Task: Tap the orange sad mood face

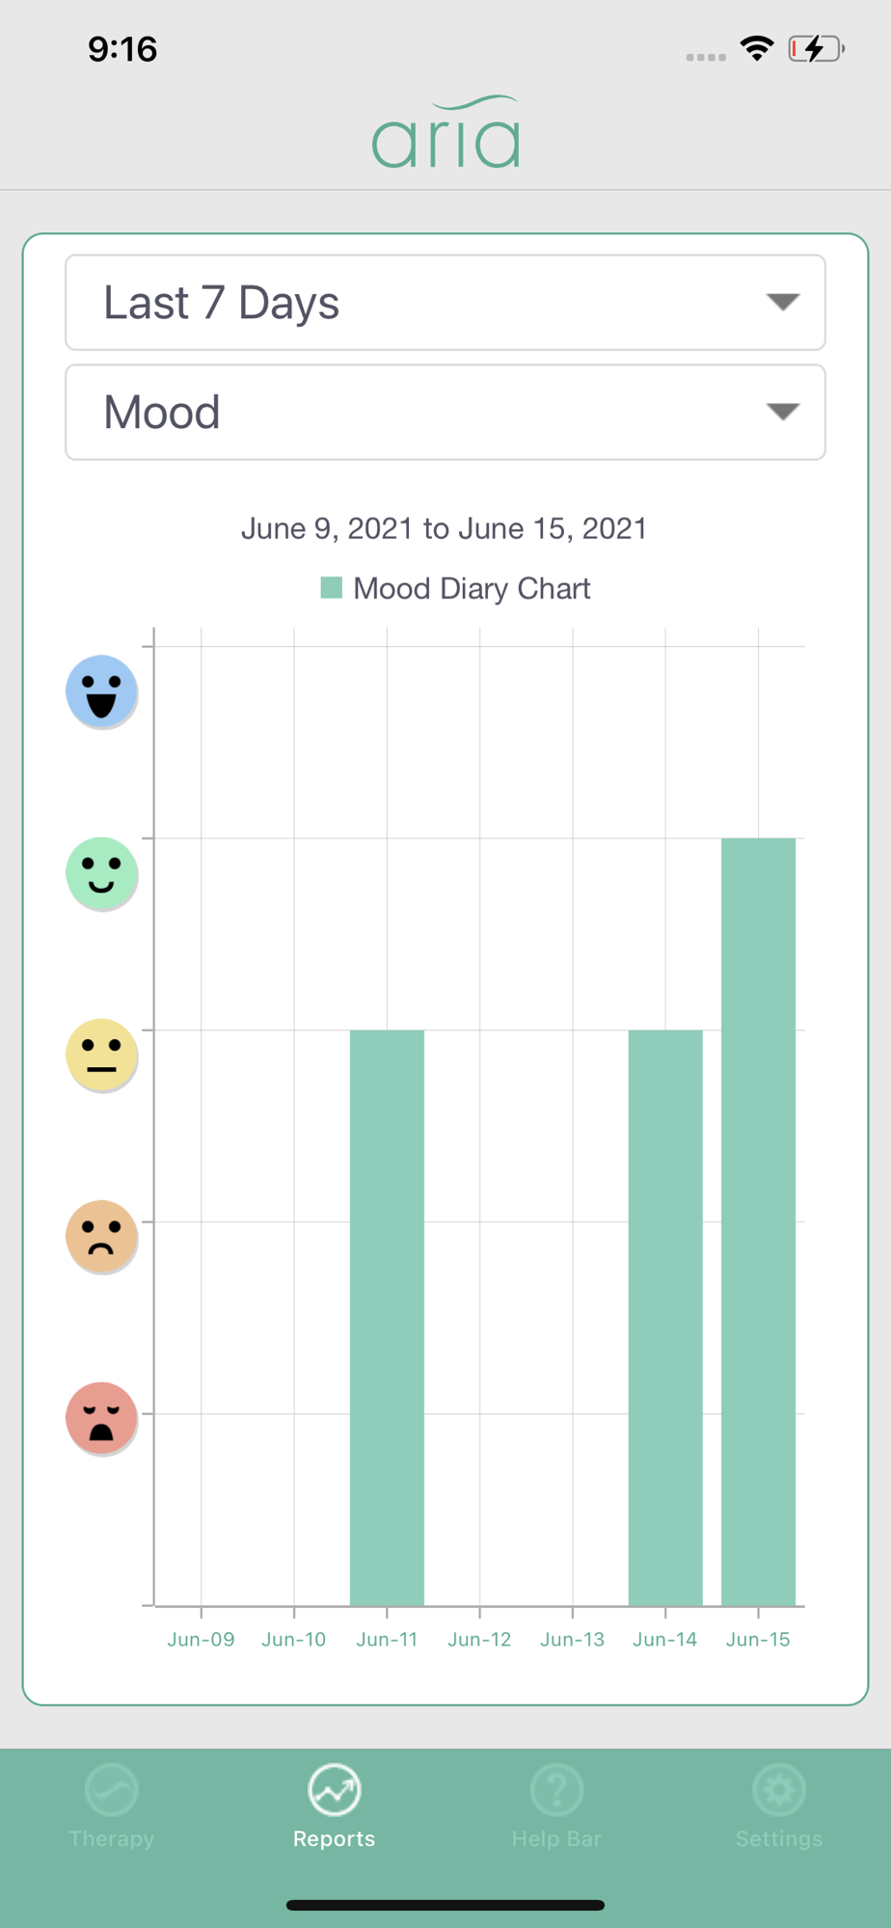Action: 101,1236
